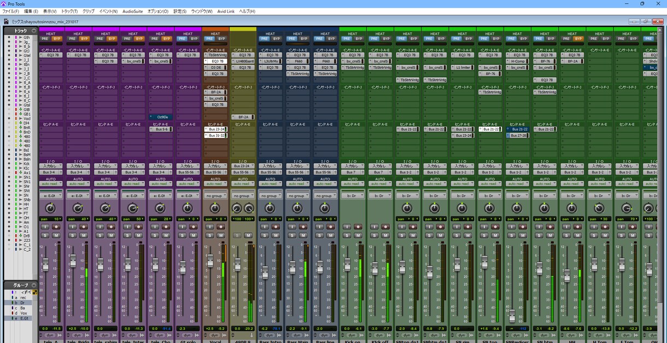Solo the Kick off track
Viewport: 667px width, 343px height.
point(375,235)
